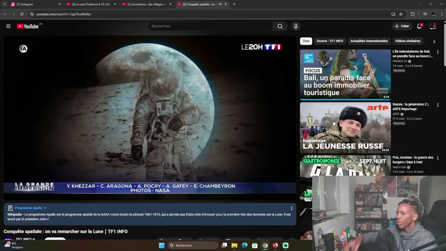Open a new browser tab
The width and height of the screenshot is (446, 251).
234,4
